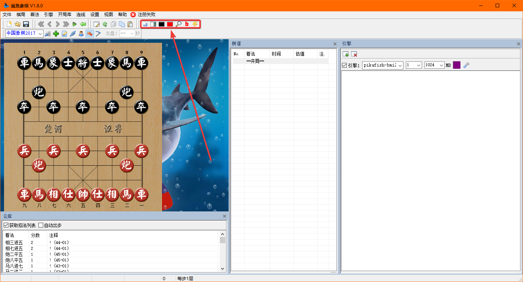
Task: Click the notepad with pencil icon
Action: [64, 34]
